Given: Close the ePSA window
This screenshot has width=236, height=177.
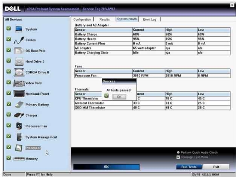Looking at the screenshot, I should click(x=232, y=5).
